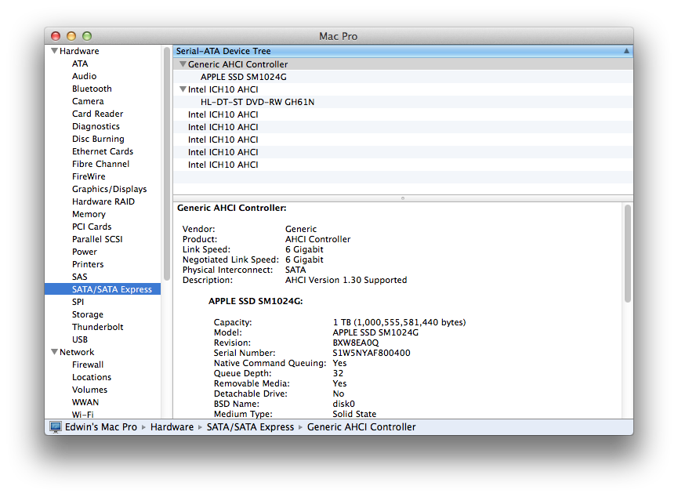The height and width of the screenshot is (497, 678).
Task: Collapse the Hardware section triangle
Action: pos(55,51)
